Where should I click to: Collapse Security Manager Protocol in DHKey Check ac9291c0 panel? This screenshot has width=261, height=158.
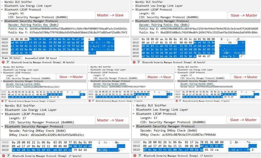pyautogui.click(x=133, y=126)
